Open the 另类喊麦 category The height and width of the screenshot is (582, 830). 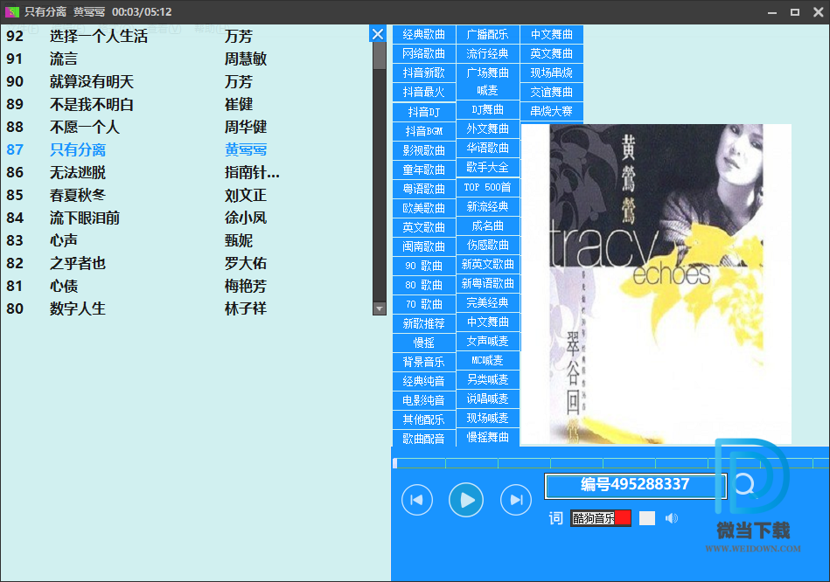point(487,379)
